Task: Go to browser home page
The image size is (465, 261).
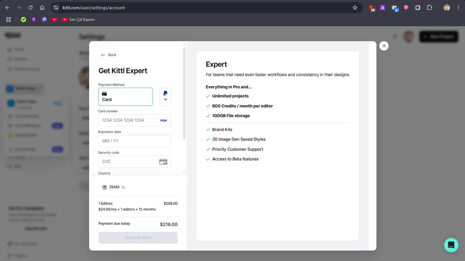Action: tap(42, 8)
